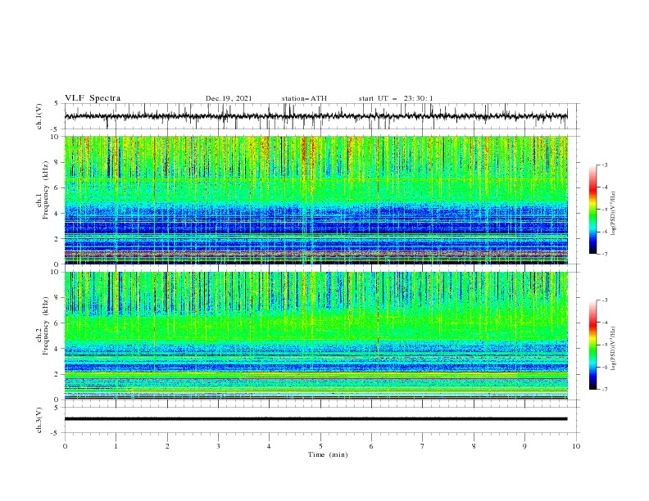Click the ch.2 PSD color bar
649x501 pixels.
(593, 345)
